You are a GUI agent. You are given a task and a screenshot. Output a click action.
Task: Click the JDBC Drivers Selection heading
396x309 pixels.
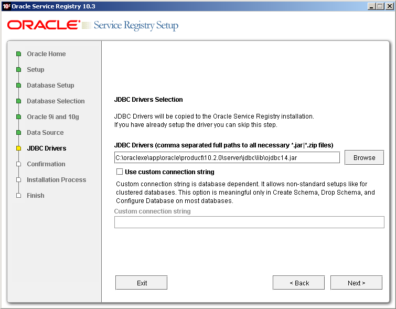point(148,100)
